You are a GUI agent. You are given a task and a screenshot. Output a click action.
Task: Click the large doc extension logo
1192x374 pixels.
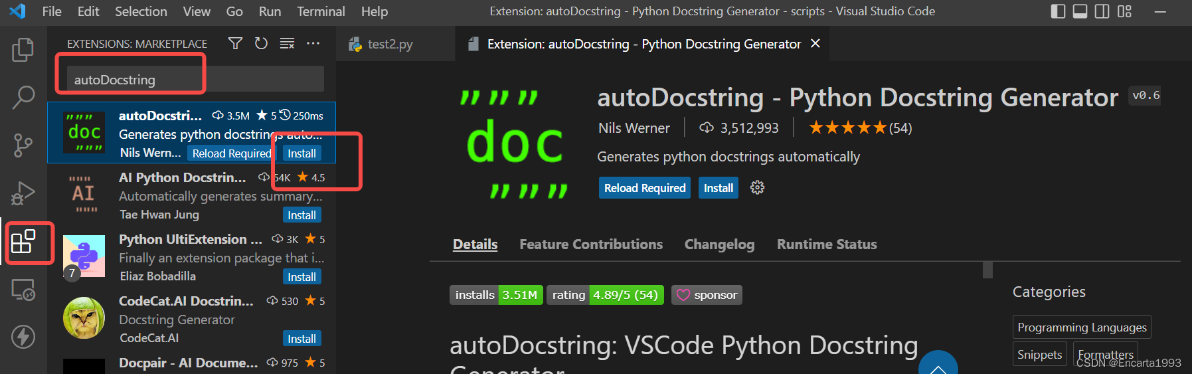point(515,145)
